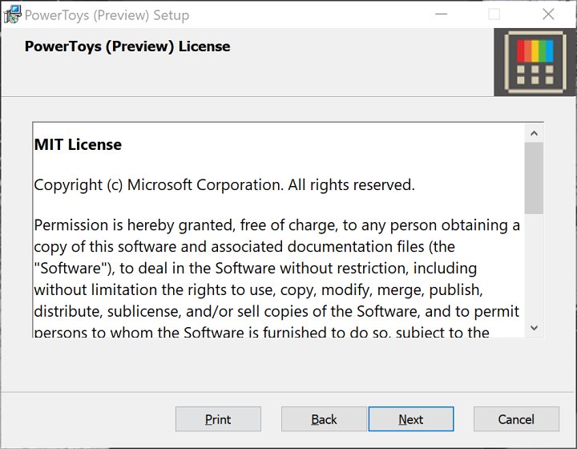The image size is (577, 449).
Task: Click the MIT License heading
Action: (x=78, y=145)
